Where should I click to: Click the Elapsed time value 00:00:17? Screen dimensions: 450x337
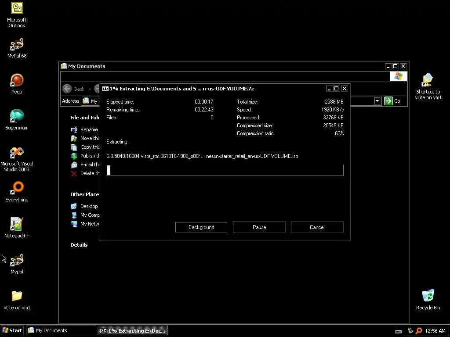(x=204, y=102)
